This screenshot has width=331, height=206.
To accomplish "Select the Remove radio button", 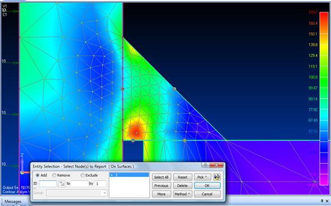I will (54, 175).
